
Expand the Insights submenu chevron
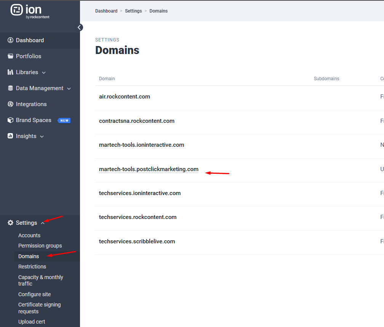42,137
